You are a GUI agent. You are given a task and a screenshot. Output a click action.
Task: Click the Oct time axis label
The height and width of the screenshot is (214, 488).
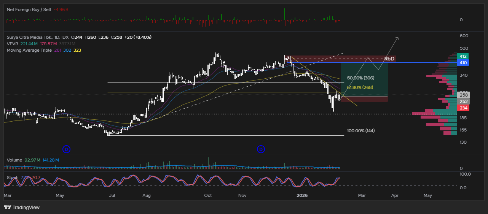click(x=208, y=196)
